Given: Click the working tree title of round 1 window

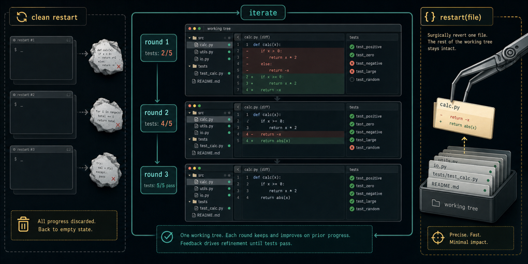Looking at the screenshot, I should point(219,28).
